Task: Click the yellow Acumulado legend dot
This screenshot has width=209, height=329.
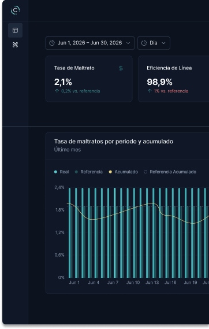Action: [x=110, y=172]
